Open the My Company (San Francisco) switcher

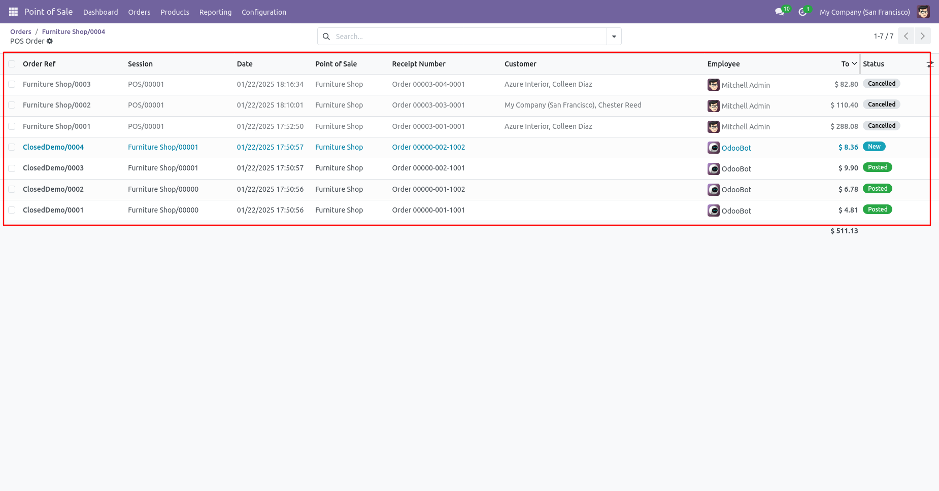pyautogui.click(x=864, y=12)
